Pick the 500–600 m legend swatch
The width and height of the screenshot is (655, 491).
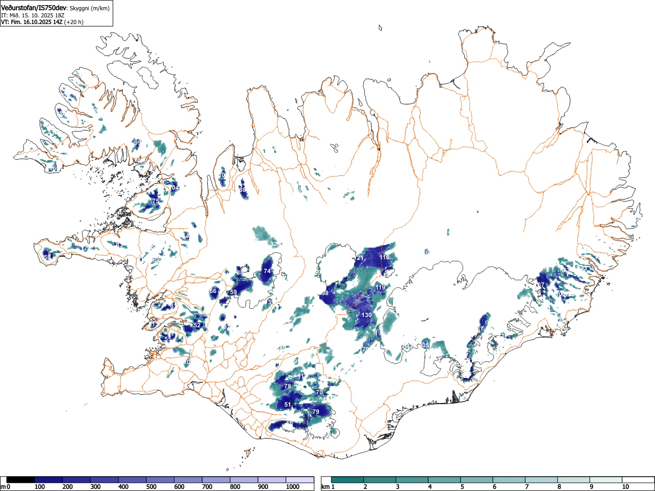pos(160,480)
